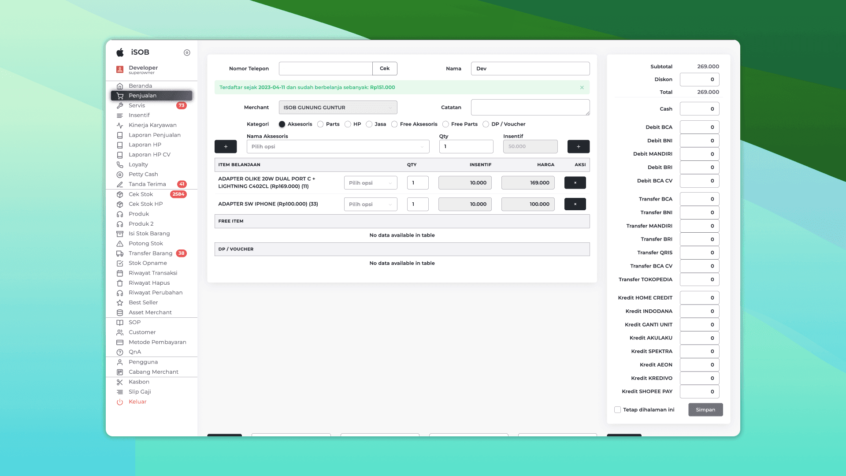The height and width of the screenshot is (476, 846).
Task: Open Transfer Barang via the truck icon
Action: 120,253
